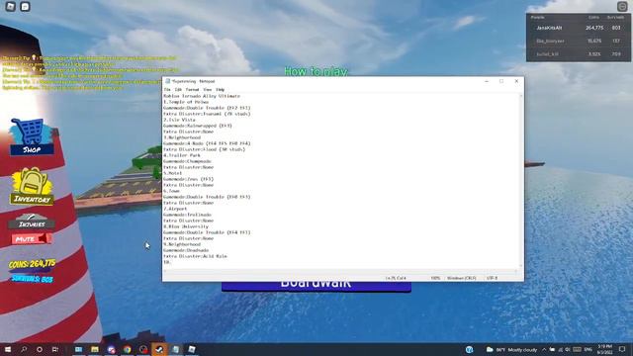Open File Explorer from the taskbar

tap(95, 349)
